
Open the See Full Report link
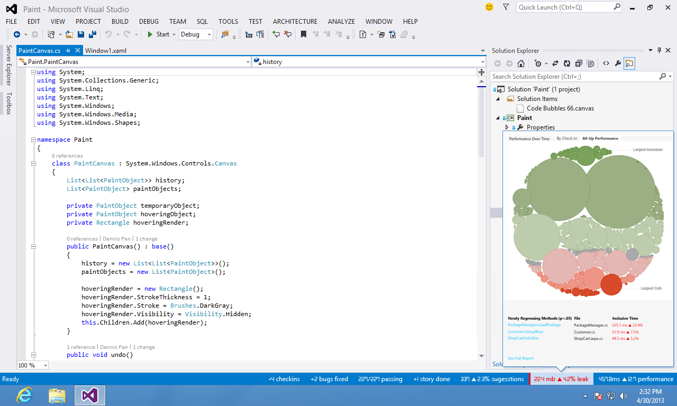coord(520,358)
